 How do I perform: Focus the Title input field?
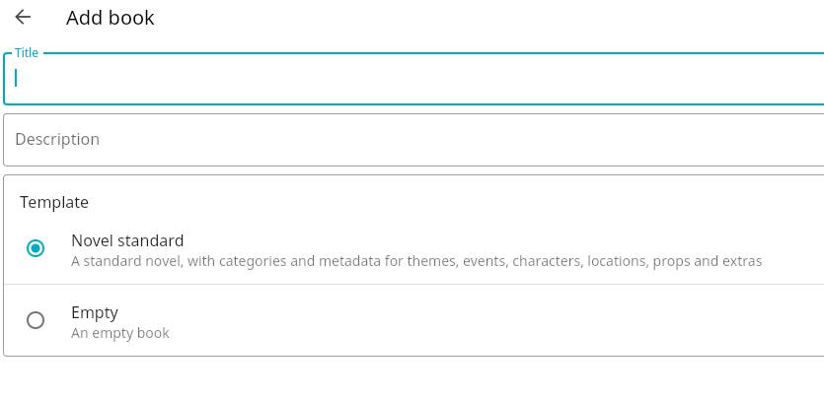(414, 79)
